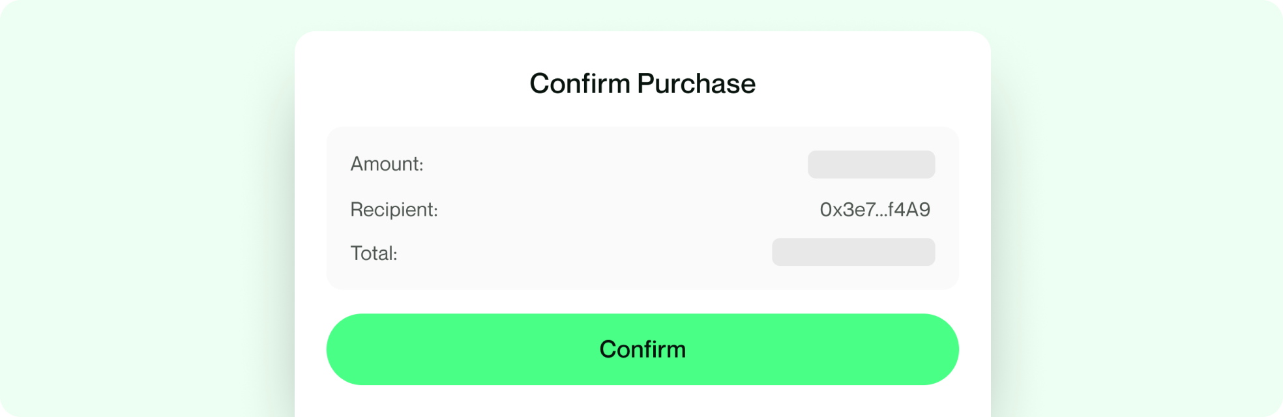Click the Amount label
The image size is (1283, 417).
click(388, 164)
